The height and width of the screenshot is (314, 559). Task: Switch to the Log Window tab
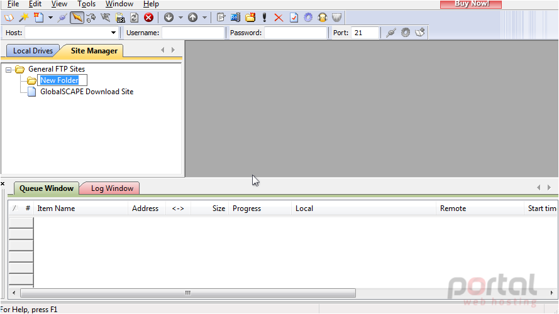112,188
